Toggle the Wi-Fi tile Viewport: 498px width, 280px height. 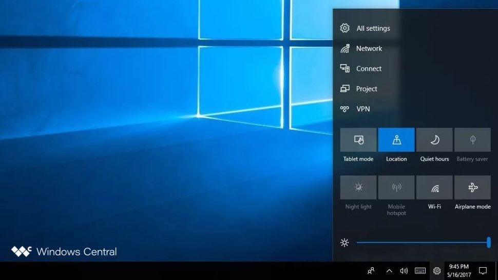[x=434, y=187]
